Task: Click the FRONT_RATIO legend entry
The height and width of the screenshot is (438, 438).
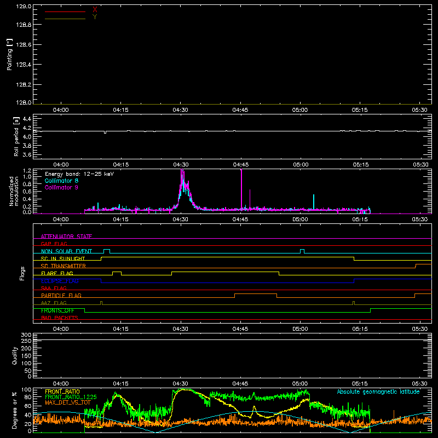Action: 62,391
